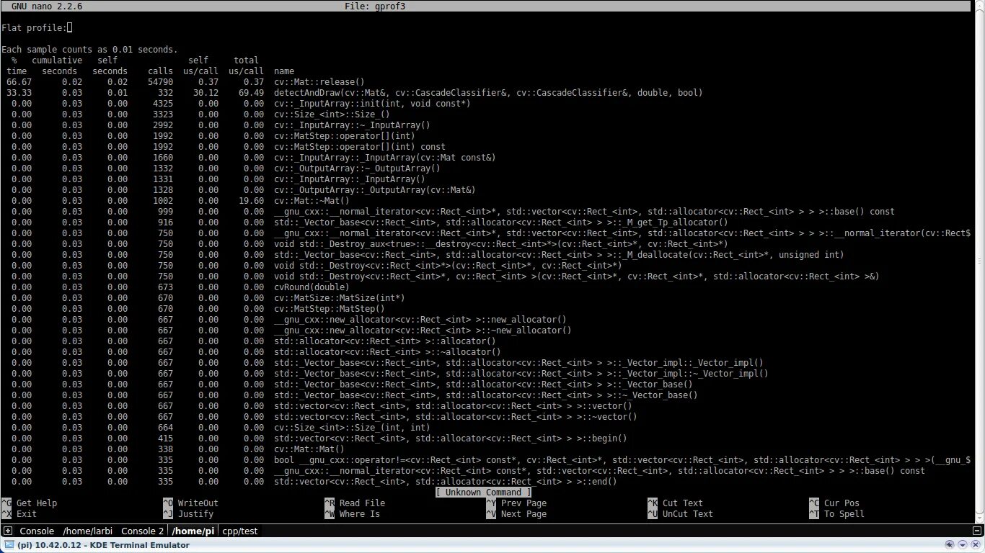Place cursor on the 'Flat profile:' line
Viewport: 985px width, 553px height.
[34, 28]
